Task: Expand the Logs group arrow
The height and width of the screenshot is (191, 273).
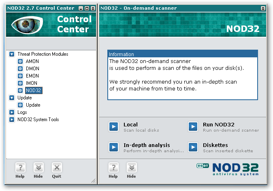Action: point(12,112)
